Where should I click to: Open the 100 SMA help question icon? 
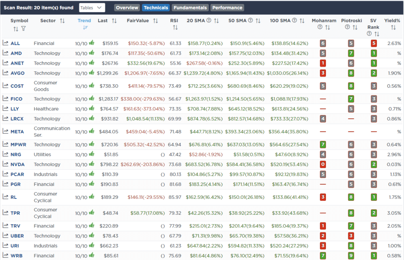(294, 21)
